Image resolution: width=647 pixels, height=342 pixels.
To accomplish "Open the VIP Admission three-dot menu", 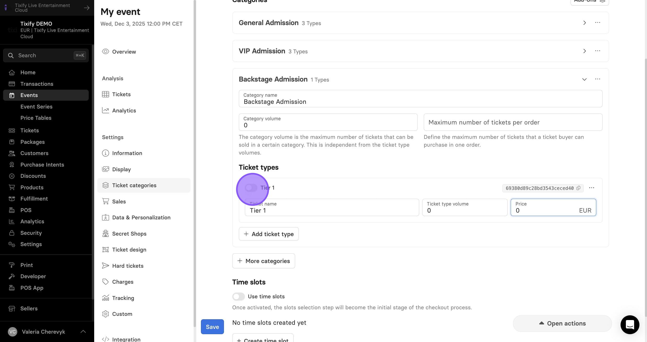I will 598,51.
